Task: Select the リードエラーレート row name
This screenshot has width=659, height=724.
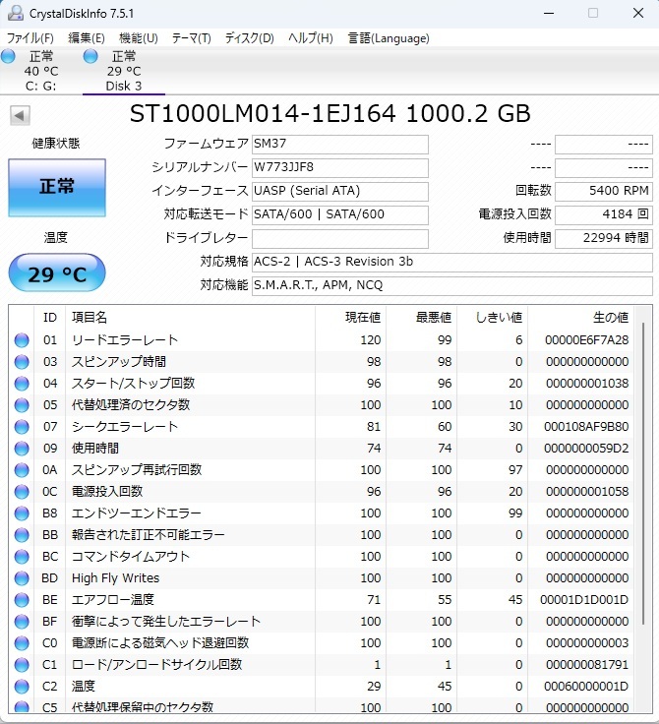Action: pos(125,340)
